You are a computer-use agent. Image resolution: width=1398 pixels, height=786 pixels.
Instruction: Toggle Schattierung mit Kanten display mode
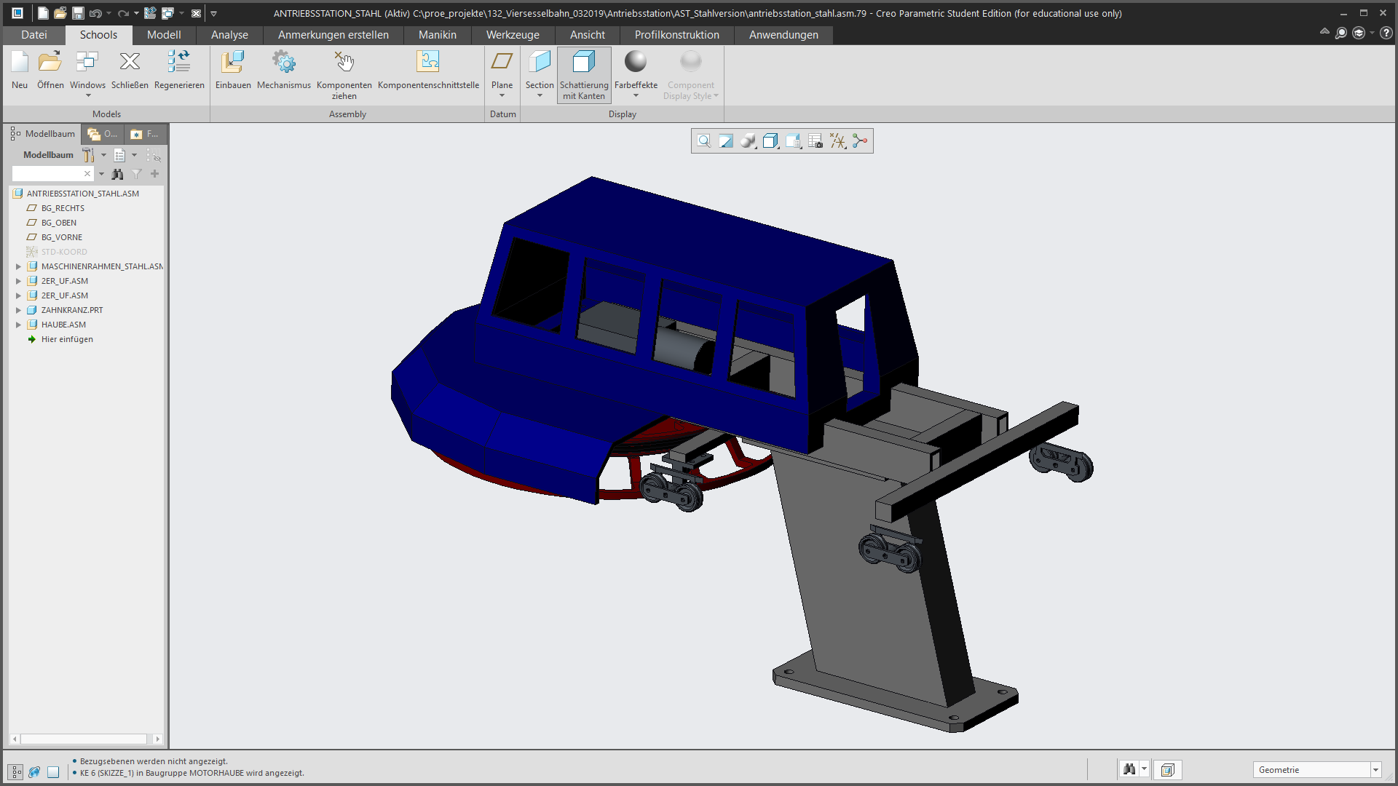[584, 74]
